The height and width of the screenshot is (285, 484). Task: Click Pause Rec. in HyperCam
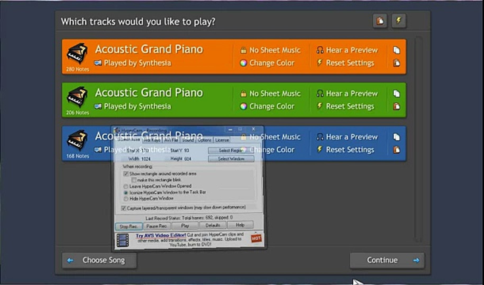click(x=157, y=226)
